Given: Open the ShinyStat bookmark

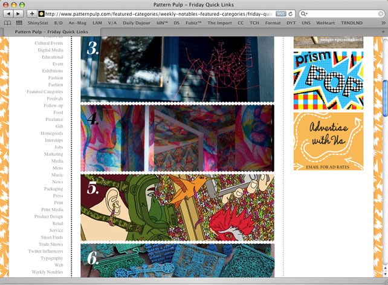Looking at the screenshot, I should [38, 23].
